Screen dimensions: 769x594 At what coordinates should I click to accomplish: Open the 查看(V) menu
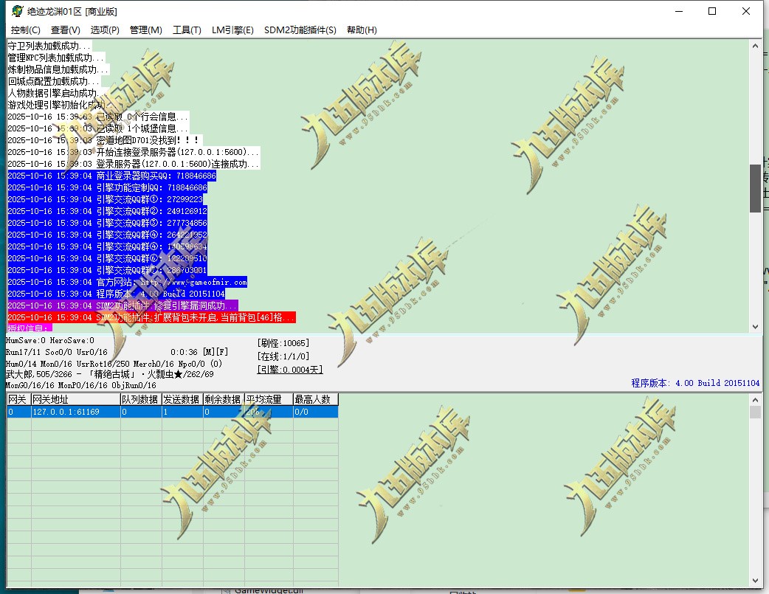coord(65,30)
